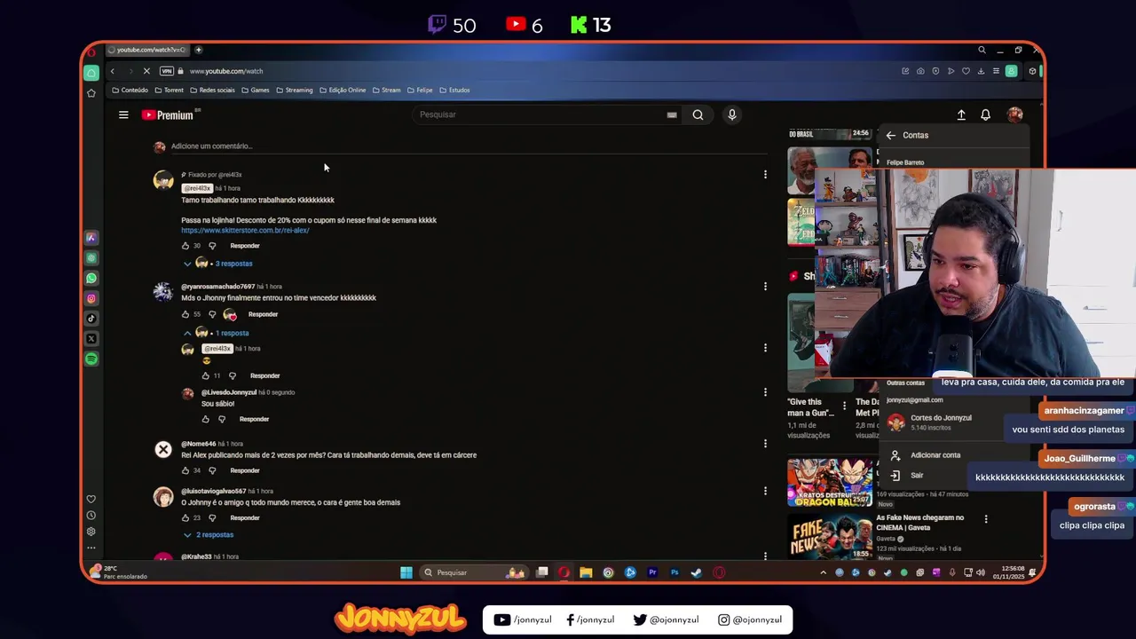Open Windows Start menu
The image size is (1136, 639).
coord(406,572)
